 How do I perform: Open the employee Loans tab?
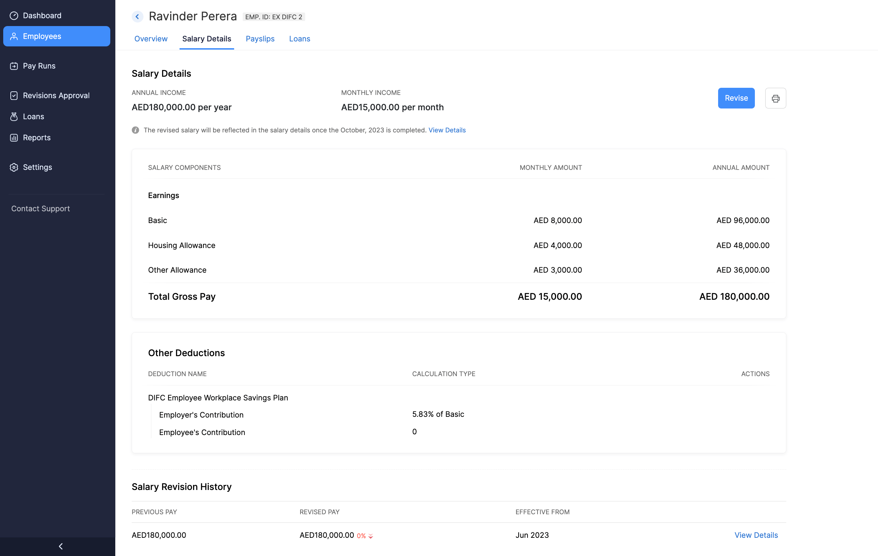299,39
